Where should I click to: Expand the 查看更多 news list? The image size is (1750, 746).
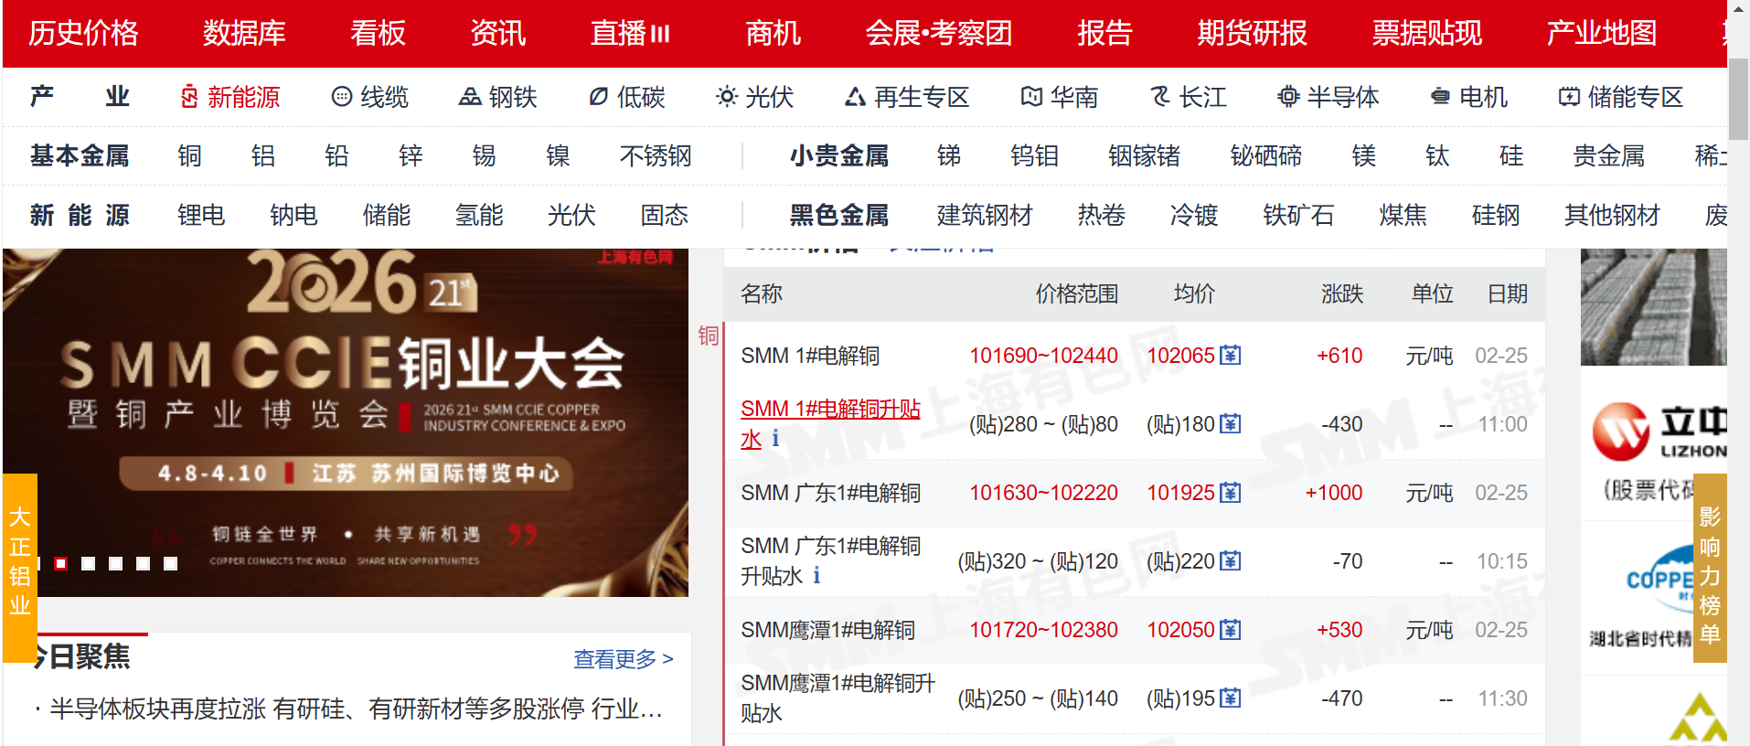623,658
